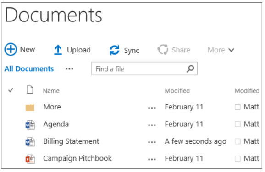This screenshot has height=172, width=265.
Task: Open the ellipsis menu next to All Documents
Action: click(70, 69)
